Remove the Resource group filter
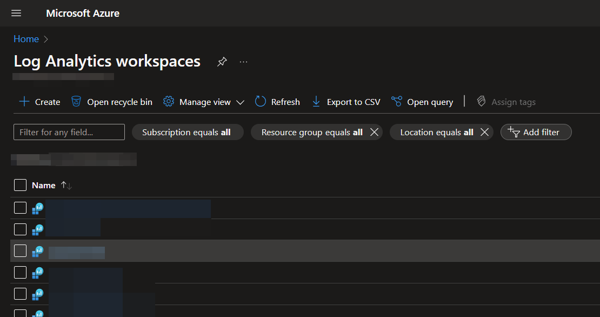The image size is (600, 317). coord(374,132)
